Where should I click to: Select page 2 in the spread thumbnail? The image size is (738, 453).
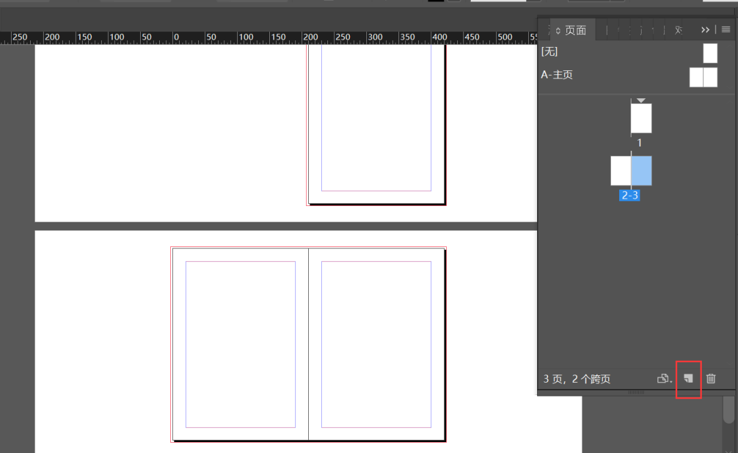620,171
